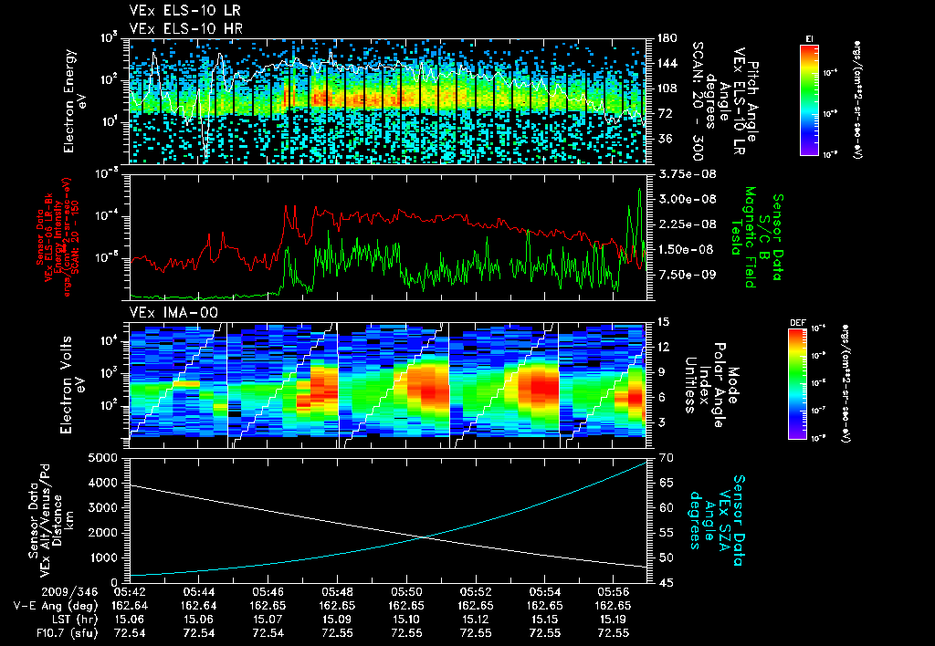Click the green 'S/C B Magnetic Field Tesla' label

(755, 237)
